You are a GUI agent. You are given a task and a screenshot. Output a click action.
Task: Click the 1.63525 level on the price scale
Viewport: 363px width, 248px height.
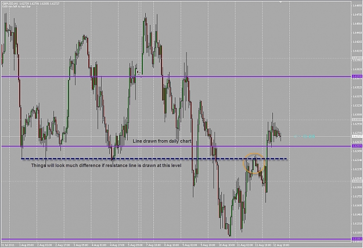357,87
